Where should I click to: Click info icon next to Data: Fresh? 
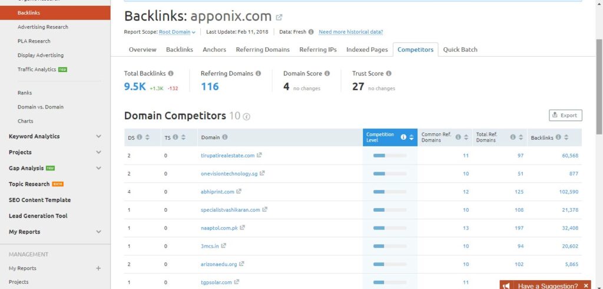pos(311,32)
